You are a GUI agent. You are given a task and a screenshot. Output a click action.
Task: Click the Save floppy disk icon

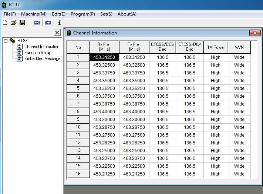click(22, 23)
